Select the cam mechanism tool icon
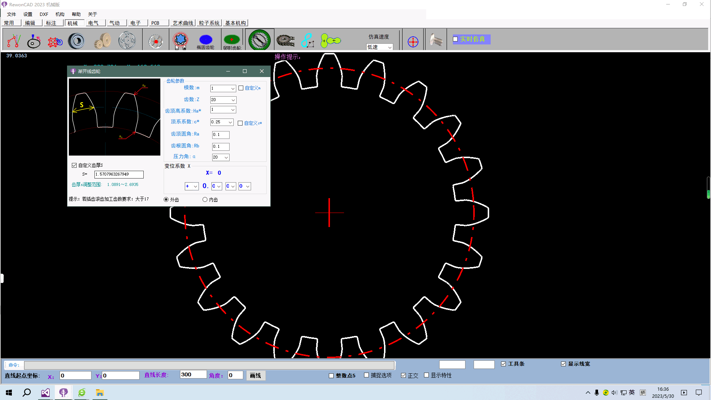Image resolution: width=711 pixels, height=400 pixels. (34, 41)
